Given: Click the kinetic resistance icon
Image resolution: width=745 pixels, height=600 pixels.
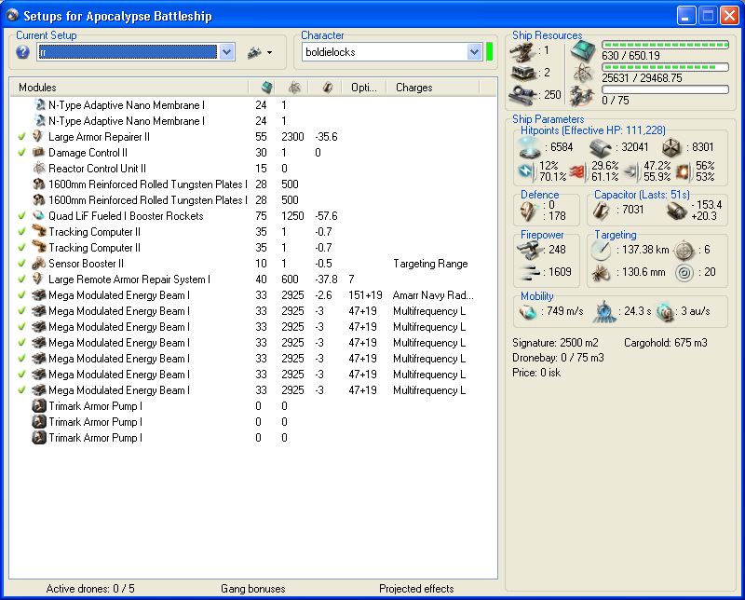Looking at the screenshot, I should (631, 171).
